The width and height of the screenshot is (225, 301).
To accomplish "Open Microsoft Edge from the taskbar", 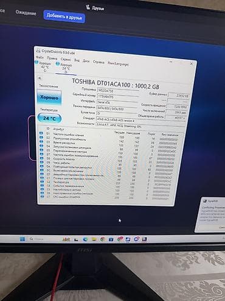I will (85, 239).
